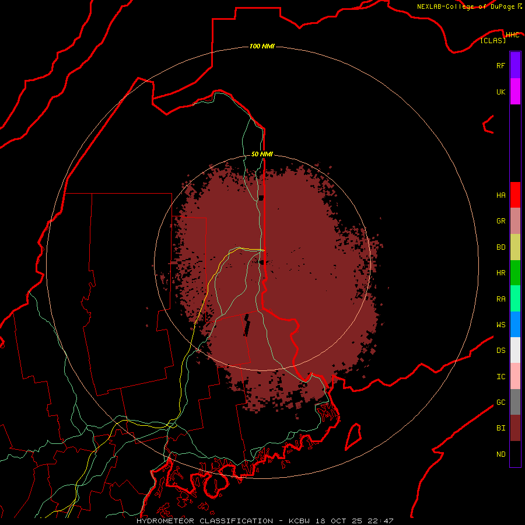Click the '[CLAS]' legend heading
The width and height of the screenshot is (525, 525).
(x=493, y=40)
